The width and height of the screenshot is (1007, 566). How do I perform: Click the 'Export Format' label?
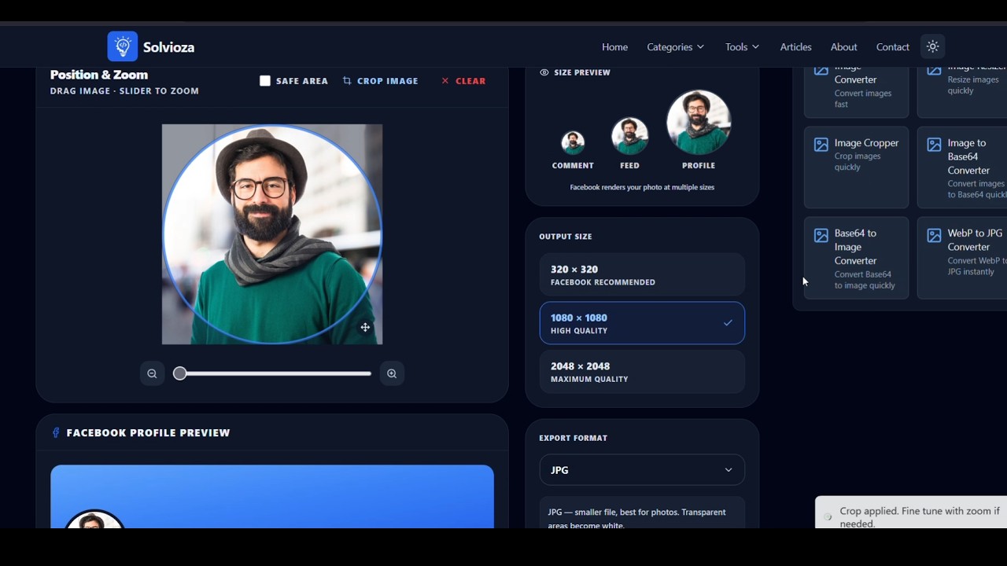[x=574, y=438]
